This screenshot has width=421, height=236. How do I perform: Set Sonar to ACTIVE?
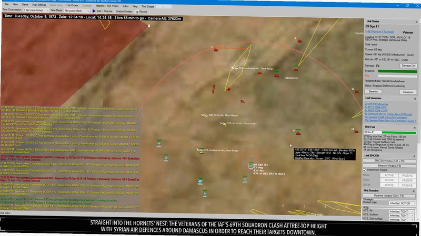pyautogui.click(x=389, y=180)
